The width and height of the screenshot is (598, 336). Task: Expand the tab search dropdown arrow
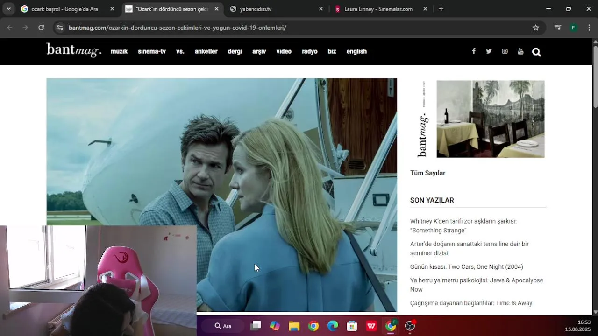8,9
